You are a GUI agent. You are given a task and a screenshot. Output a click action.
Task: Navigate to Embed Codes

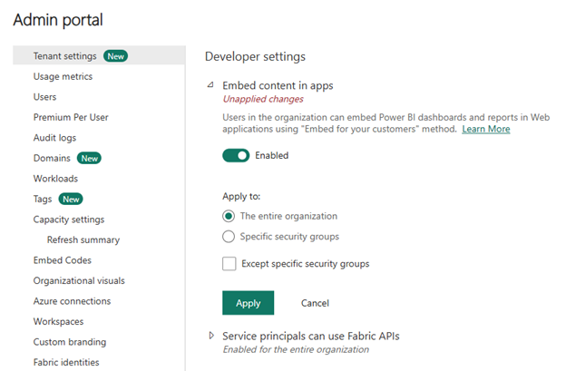click(x=62, y=260)
